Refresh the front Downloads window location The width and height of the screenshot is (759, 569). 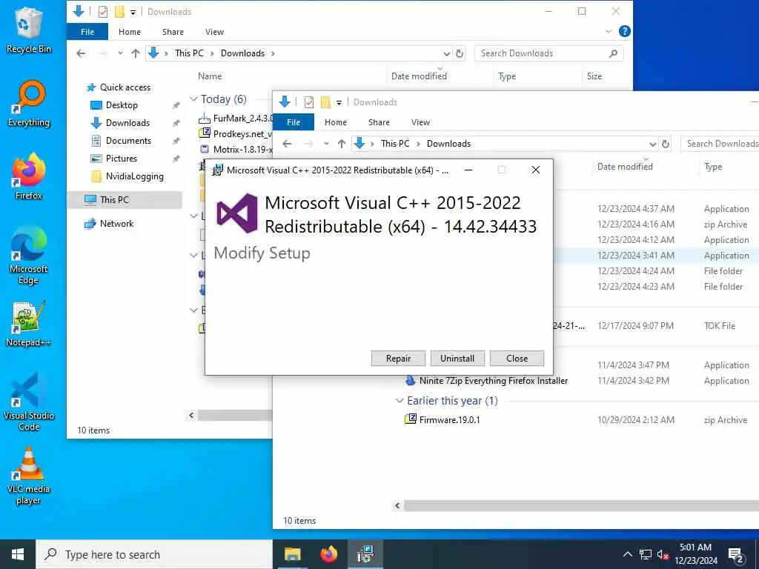click(666, 144)
